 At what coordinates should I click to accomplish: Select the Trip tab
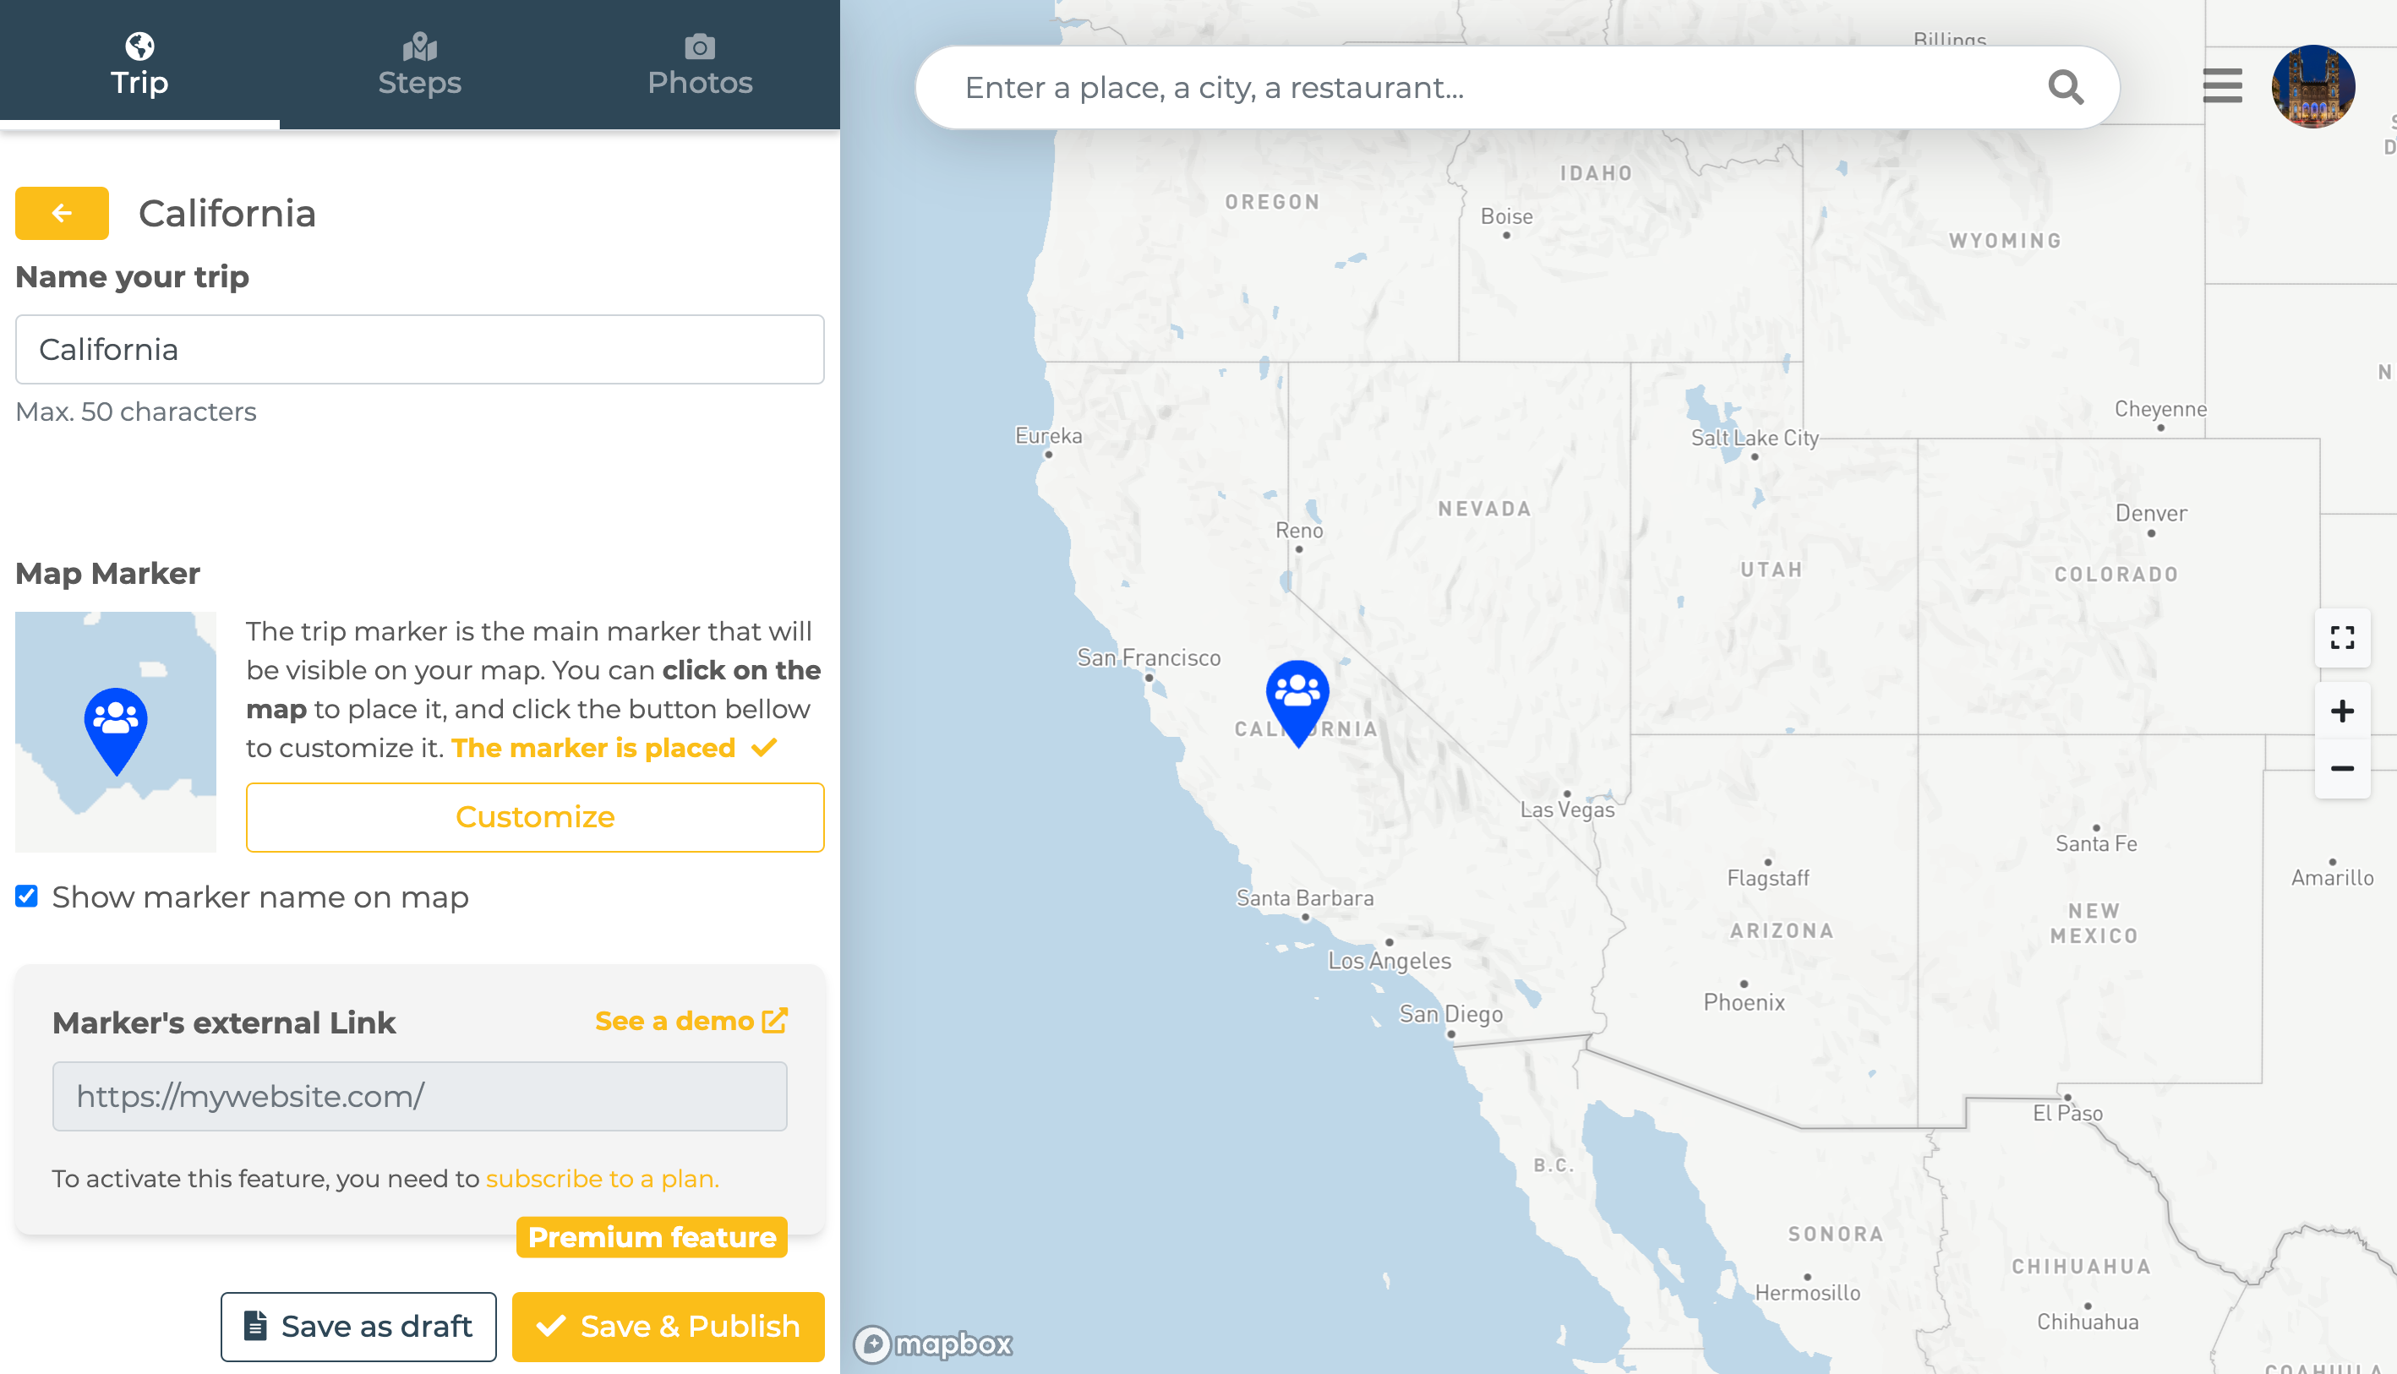coord(139,64)
